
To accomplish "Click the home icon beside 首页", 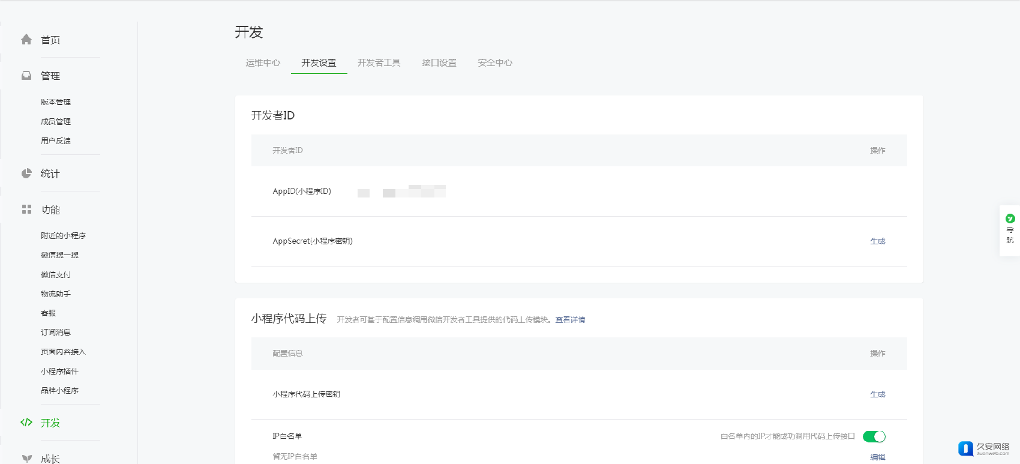I will (x=26, y=40).
